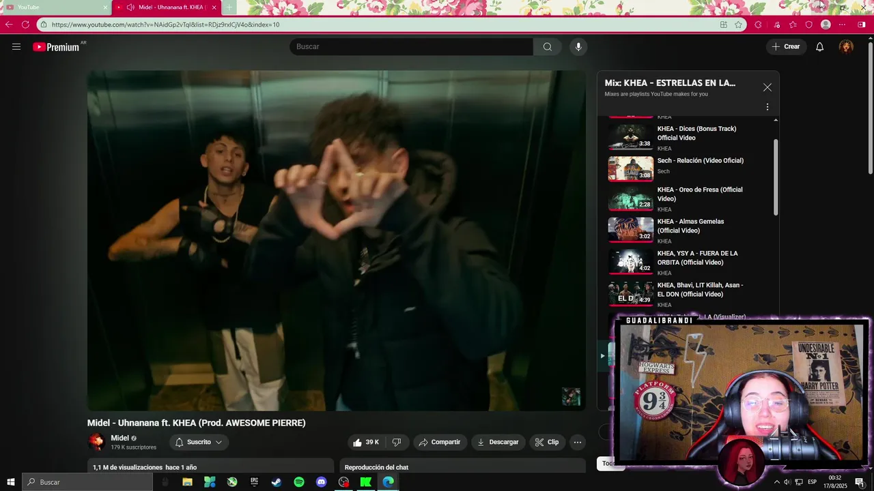The height and width of the screenshot is (491, 874).
Task: Close the first YouTube tab
Action: click(105, 8)
